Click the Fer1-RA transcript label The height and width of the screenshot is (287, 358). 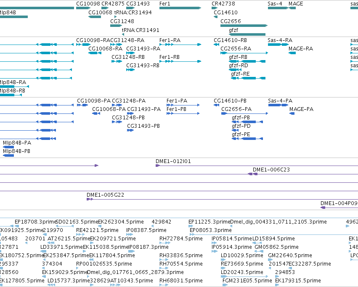(170, 40)
